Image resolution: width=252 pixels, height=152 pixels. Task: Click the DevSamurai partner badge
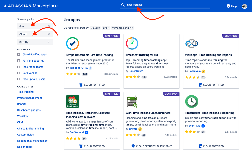click(x=87, y=132)
